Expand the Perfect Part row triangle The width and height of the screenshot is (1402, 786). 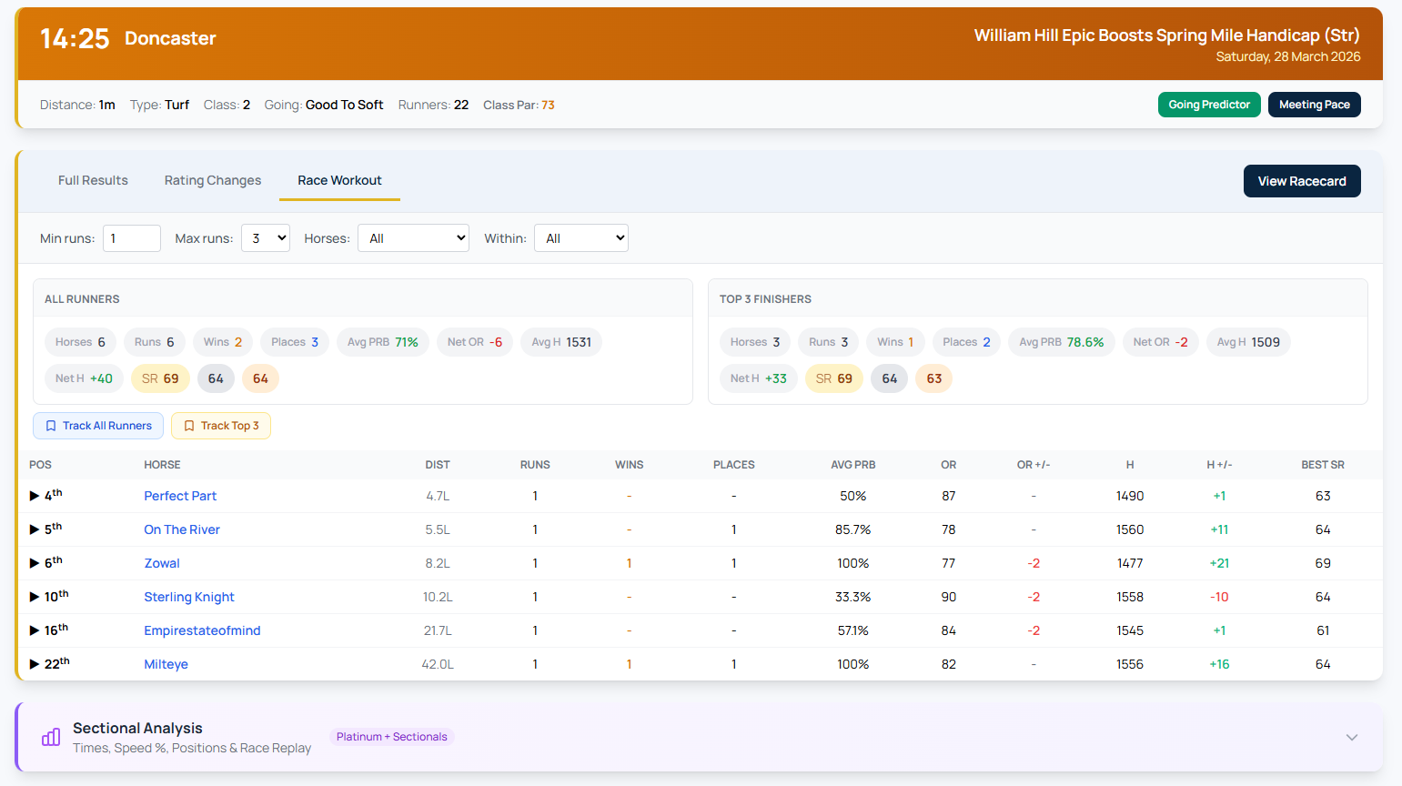point(35,496)
